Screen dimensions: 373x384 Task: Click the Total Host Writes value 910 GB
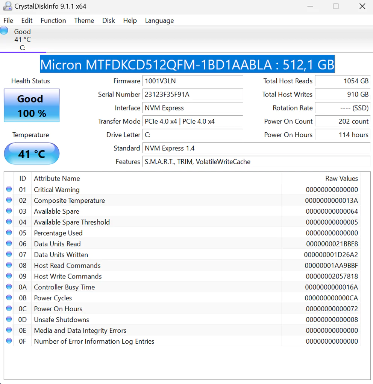point(343,95)
